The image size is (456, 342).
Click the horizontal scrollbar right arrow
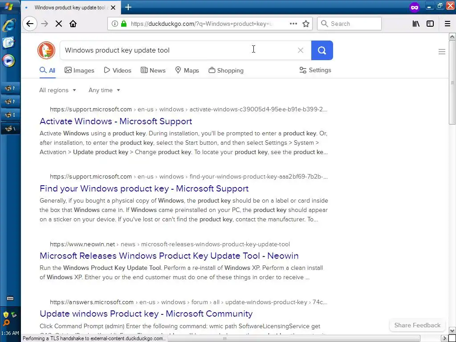(444, 338)
